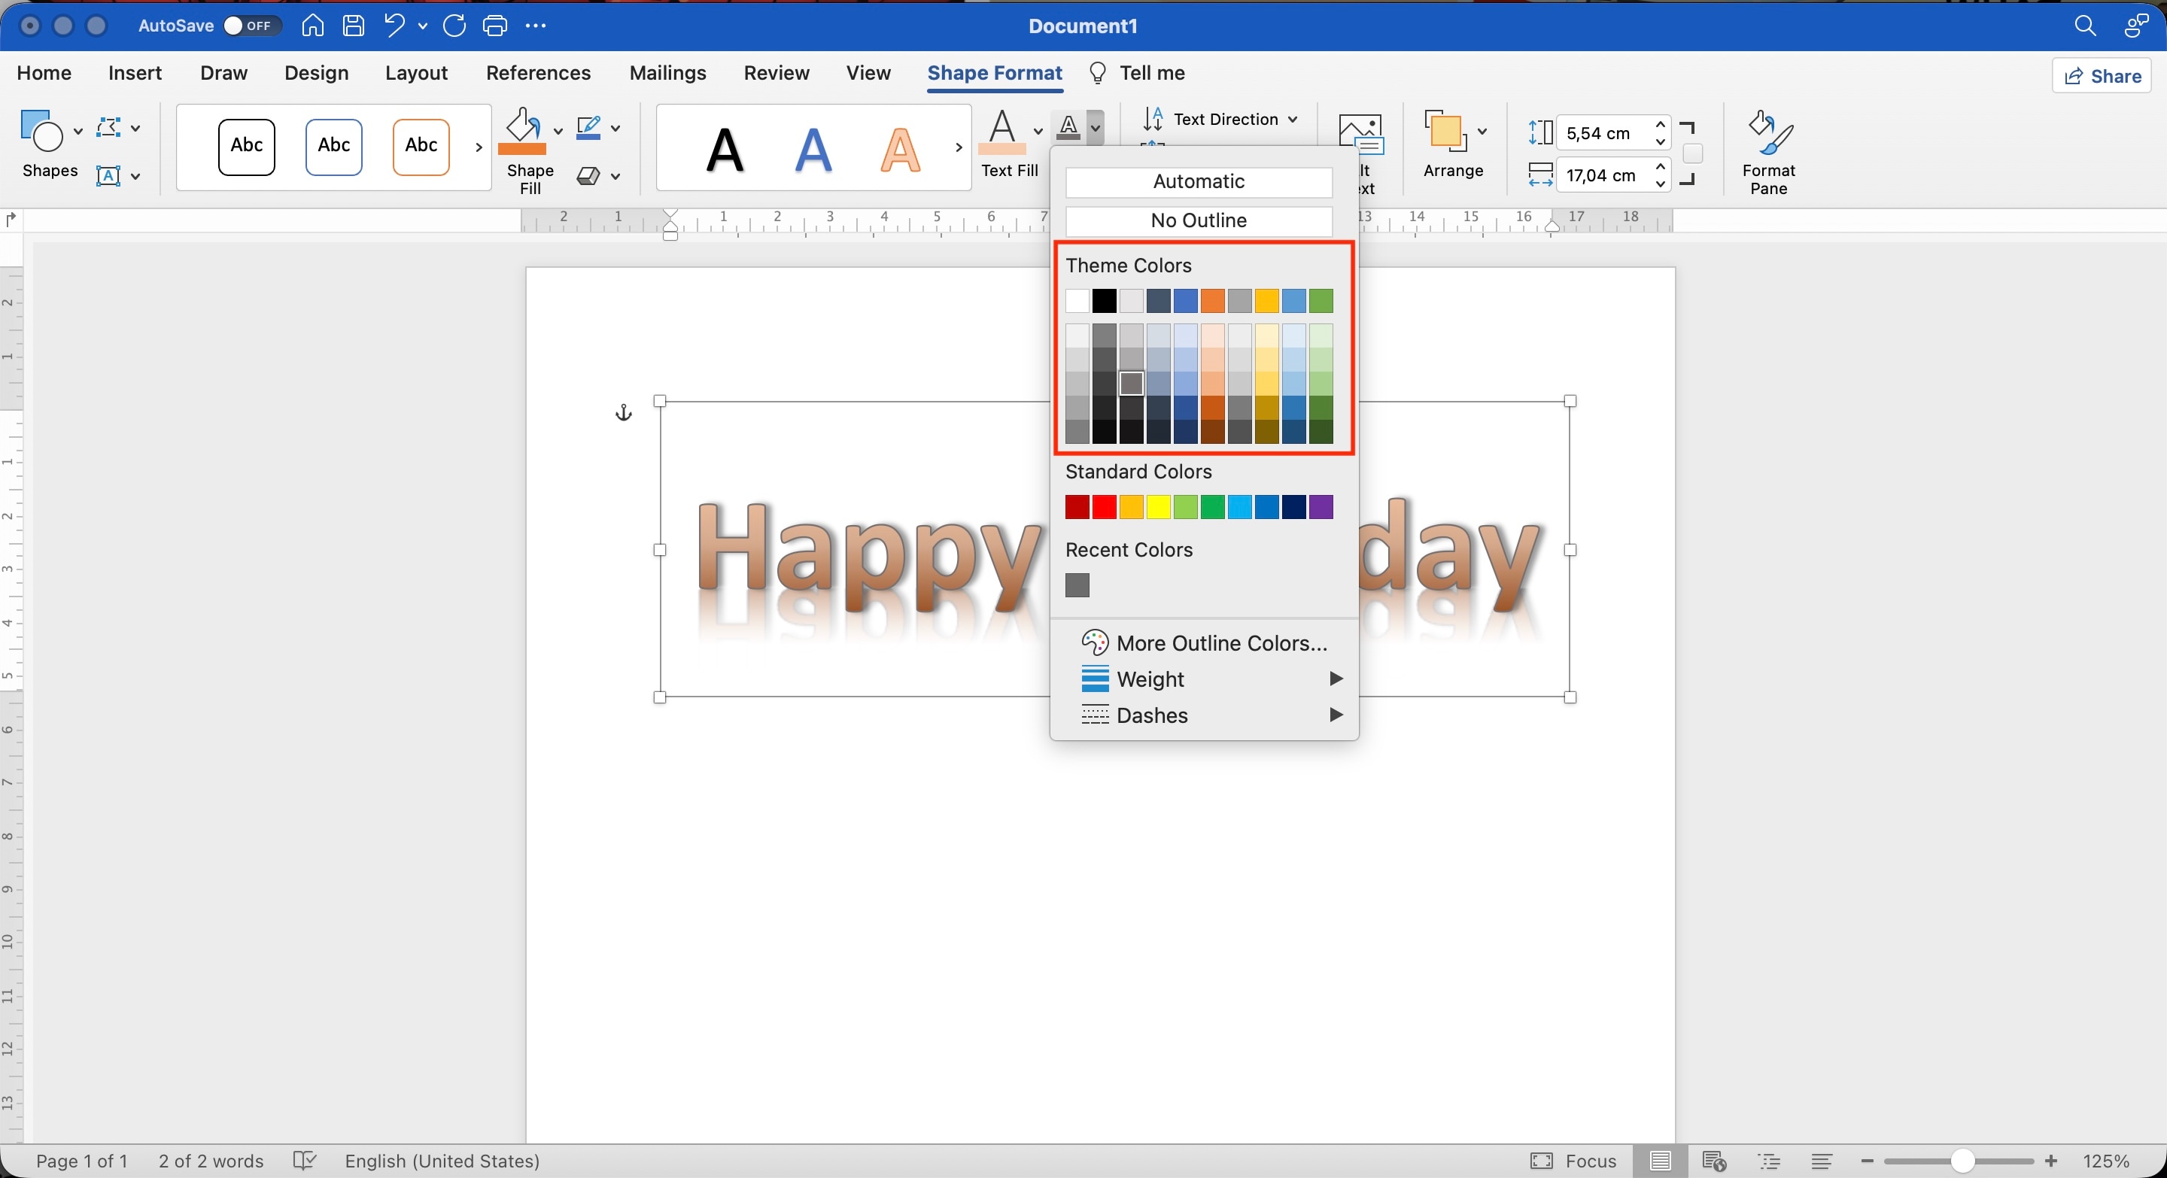The height and width of the screenshot is (1178, 2167).
Task: Pick the red standard color swatch
Action: (x=1105, y=507)
